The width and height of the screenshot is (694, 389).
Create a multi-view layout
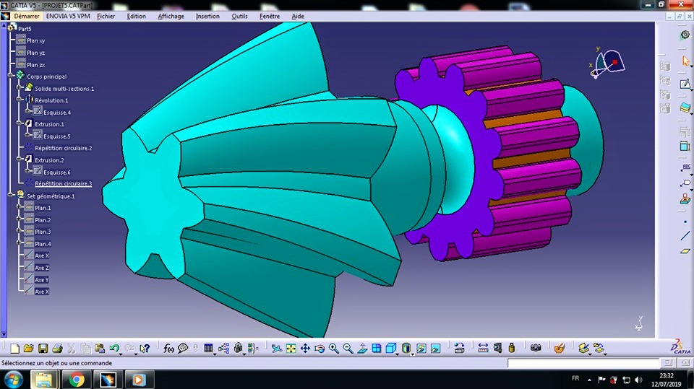point(376,349)
